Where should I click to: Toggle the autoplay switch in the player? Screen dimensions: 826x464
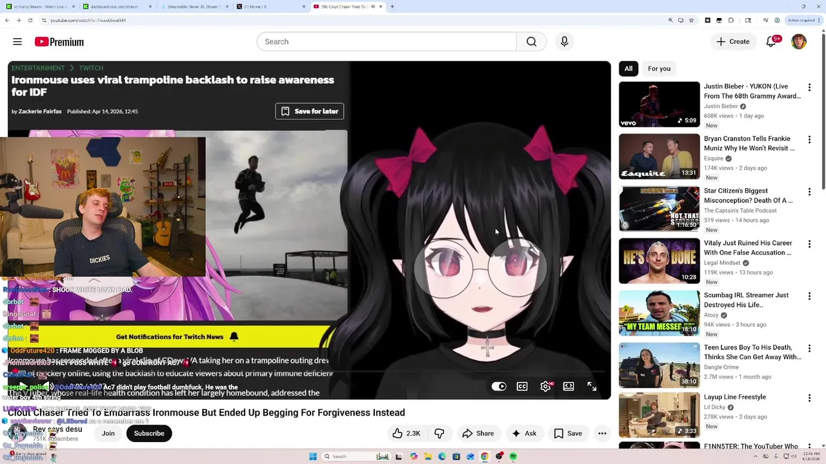[x=499, y=386]
